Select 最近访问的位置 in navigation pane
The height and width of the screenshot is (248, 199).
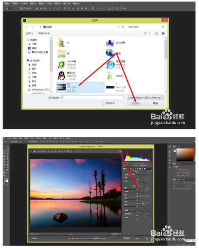pos(38,52)
